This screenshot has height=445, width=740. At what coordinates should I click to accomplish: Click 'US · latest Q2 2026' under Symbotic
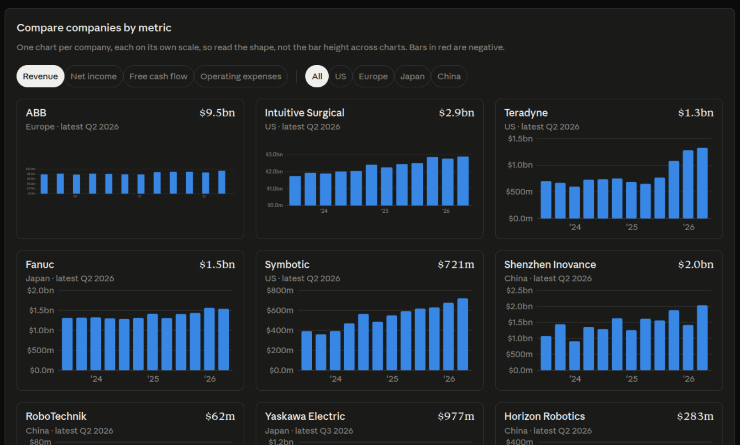coord(303,278)
